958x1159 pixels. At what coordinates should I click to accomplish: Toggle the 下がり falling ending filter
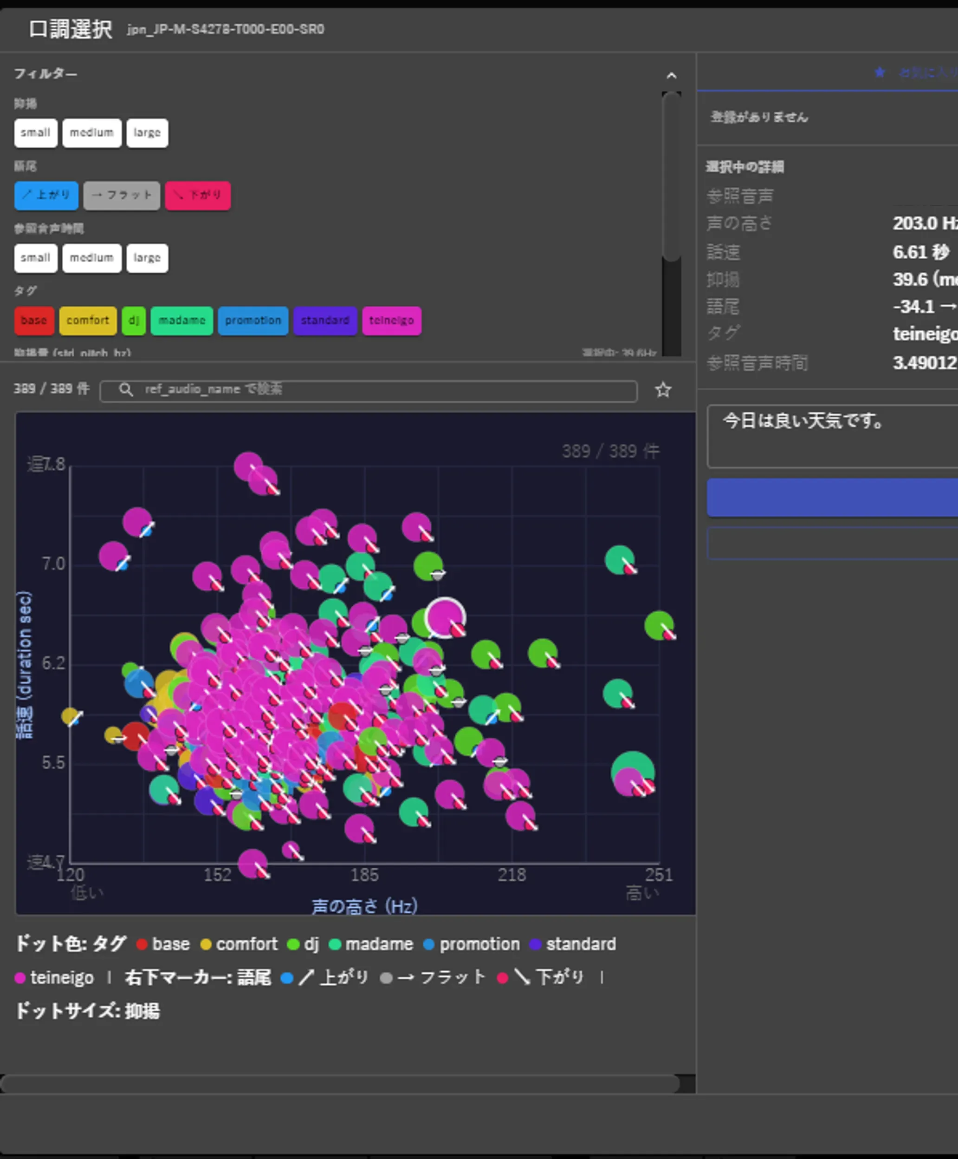(197, 196)
